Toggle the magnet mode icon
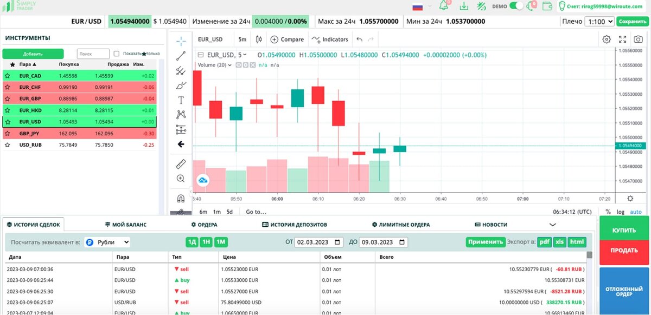This screenshot has width=651, height=315. (181, 198)
